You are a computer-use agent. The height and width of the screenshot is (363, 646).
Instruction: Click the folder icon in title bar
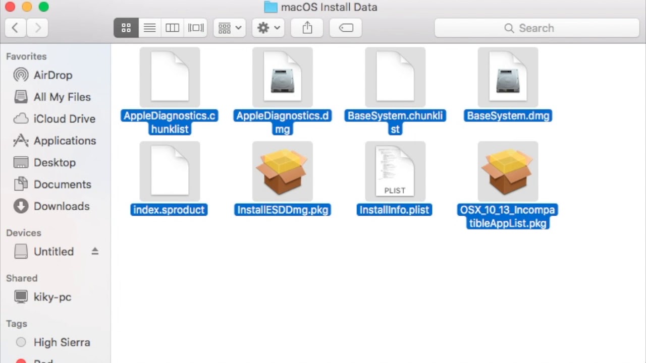point(271,7)
